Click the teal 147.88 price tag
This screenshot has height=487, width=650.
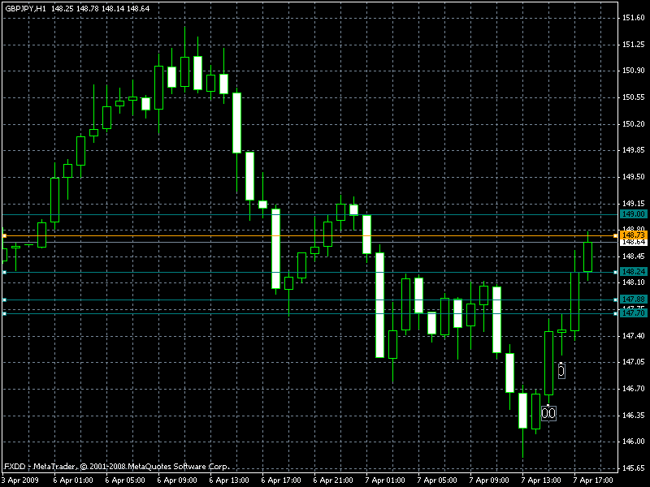[634, 299]
